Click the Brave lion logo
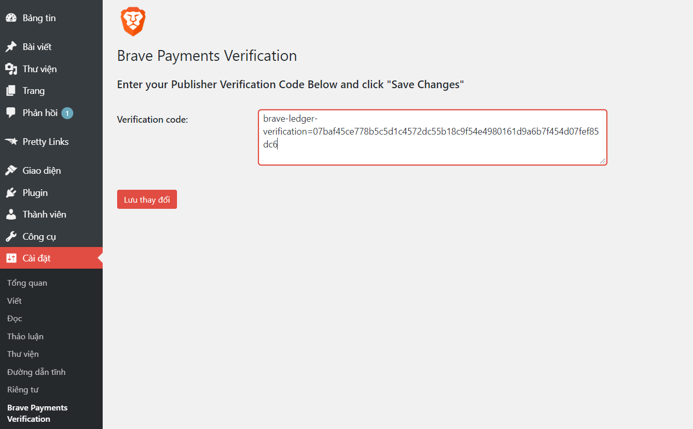This screenshot has height=429, width=693. [133, 22]
